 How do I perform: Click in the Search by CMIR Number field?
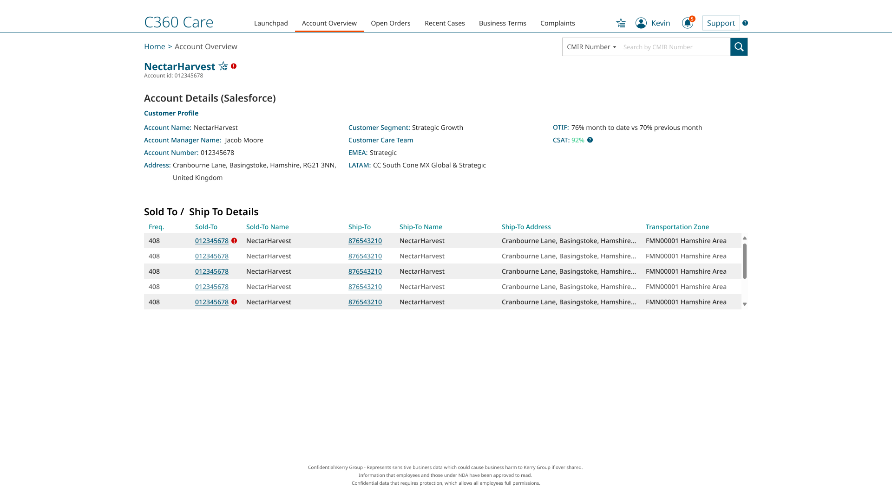tap(674, 46)
